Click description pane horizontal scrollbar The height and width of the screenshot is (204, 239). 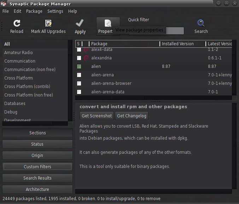(x=154, y=191)
